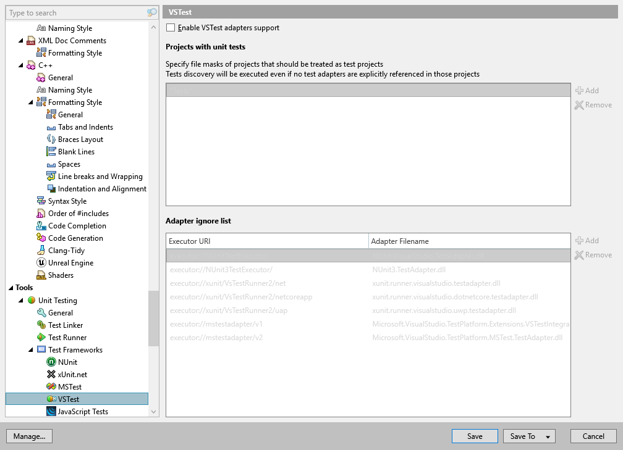This screenshot has width=623, height=450.
Task: Select the C++ section icon
Action: click(31, 65)
